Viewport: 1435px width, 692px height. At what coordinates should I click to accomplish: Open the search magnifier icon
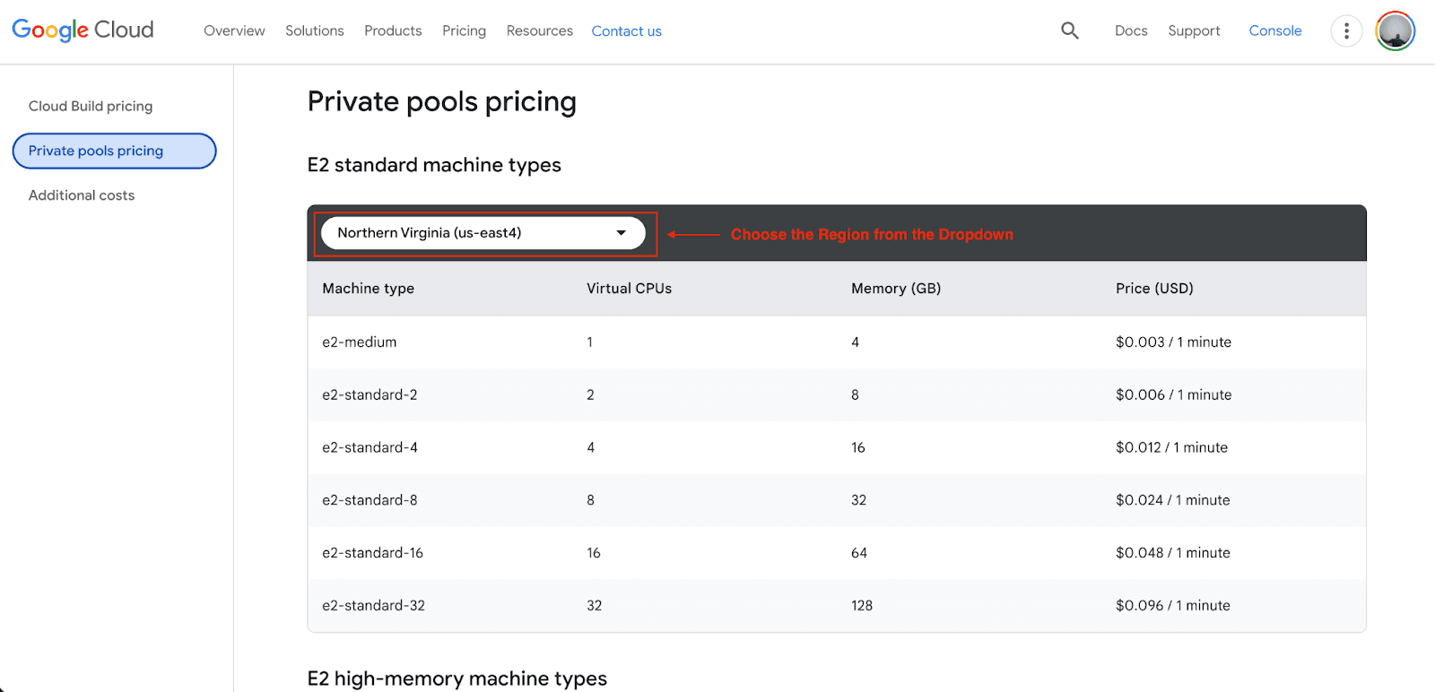coord(1069,30)
